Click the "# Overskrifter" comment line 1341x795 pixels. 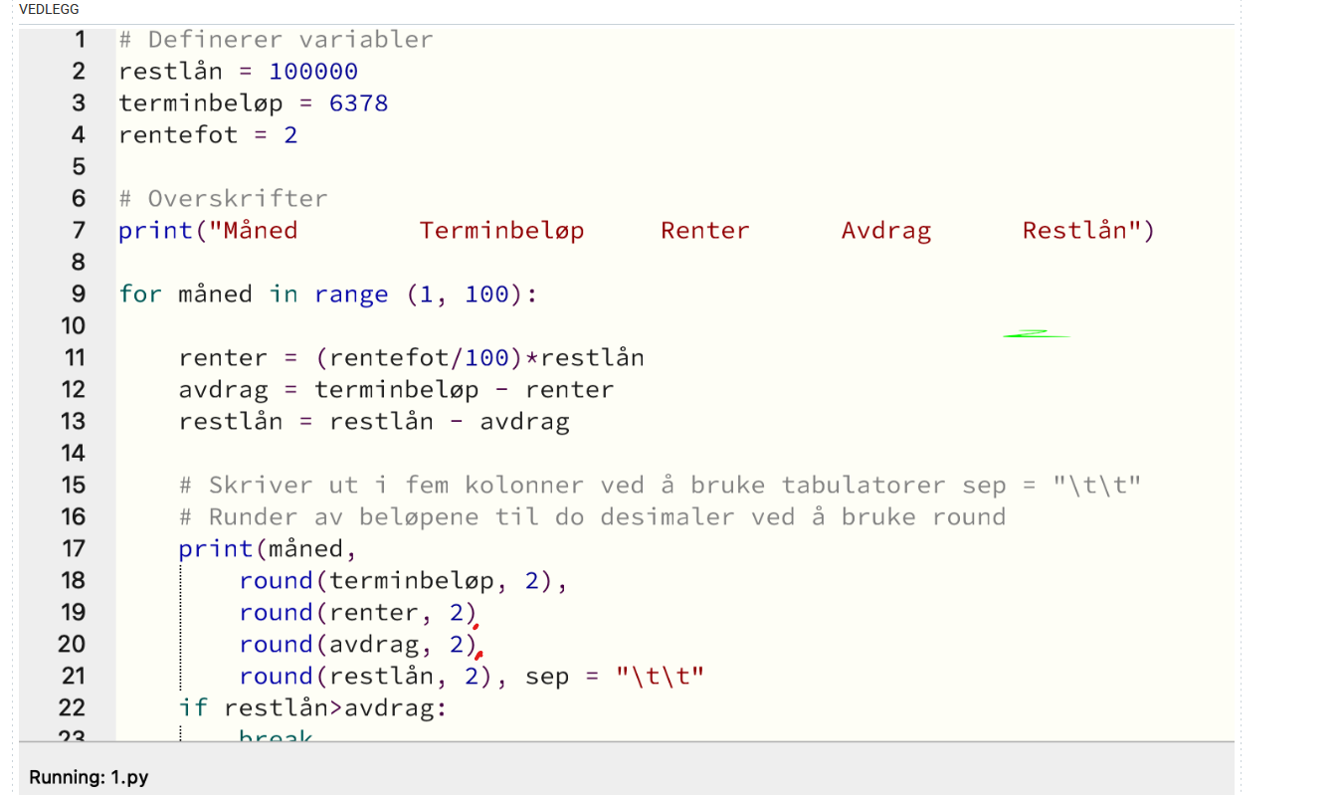tap(223, 199)
